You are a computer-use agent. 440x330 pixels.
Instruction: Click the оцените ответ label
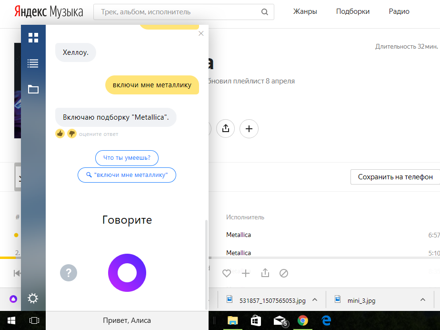(x=99, y=134)
